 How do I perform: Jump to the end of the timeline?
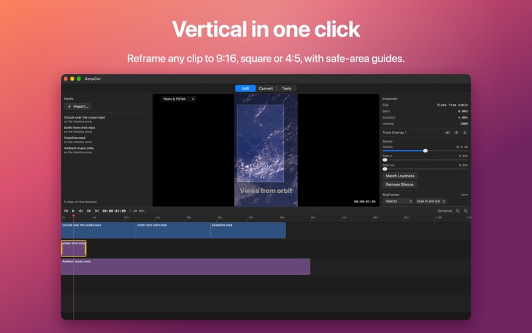[96, 211]
